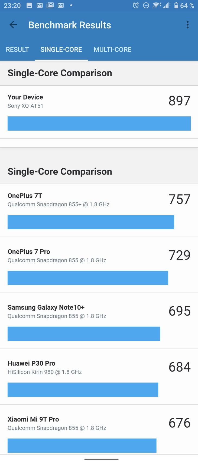Tap the Wi-Fi status icon
This screenshot has width=198, height=462.
click(x=156, y=5)
